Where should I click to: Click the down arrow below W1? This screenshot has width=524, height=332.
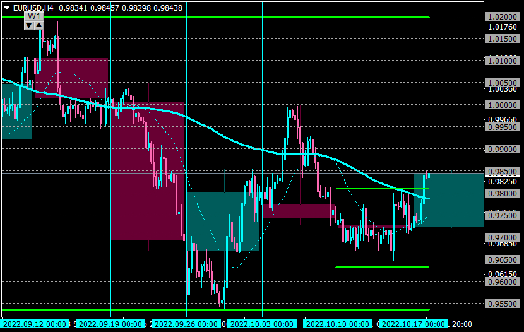[x=29, y=25]
